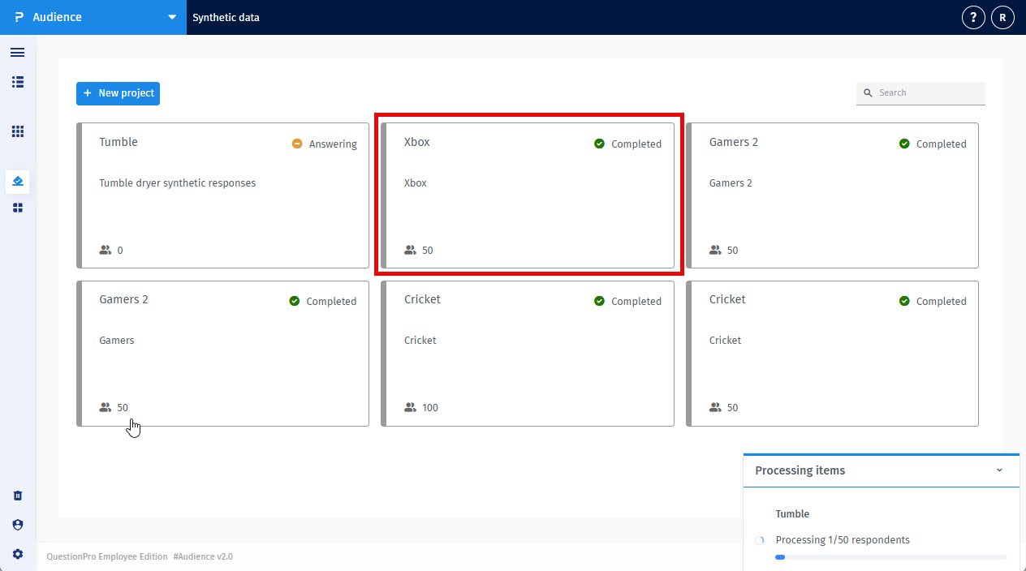Open the admin shield sidebar icon

17,525
